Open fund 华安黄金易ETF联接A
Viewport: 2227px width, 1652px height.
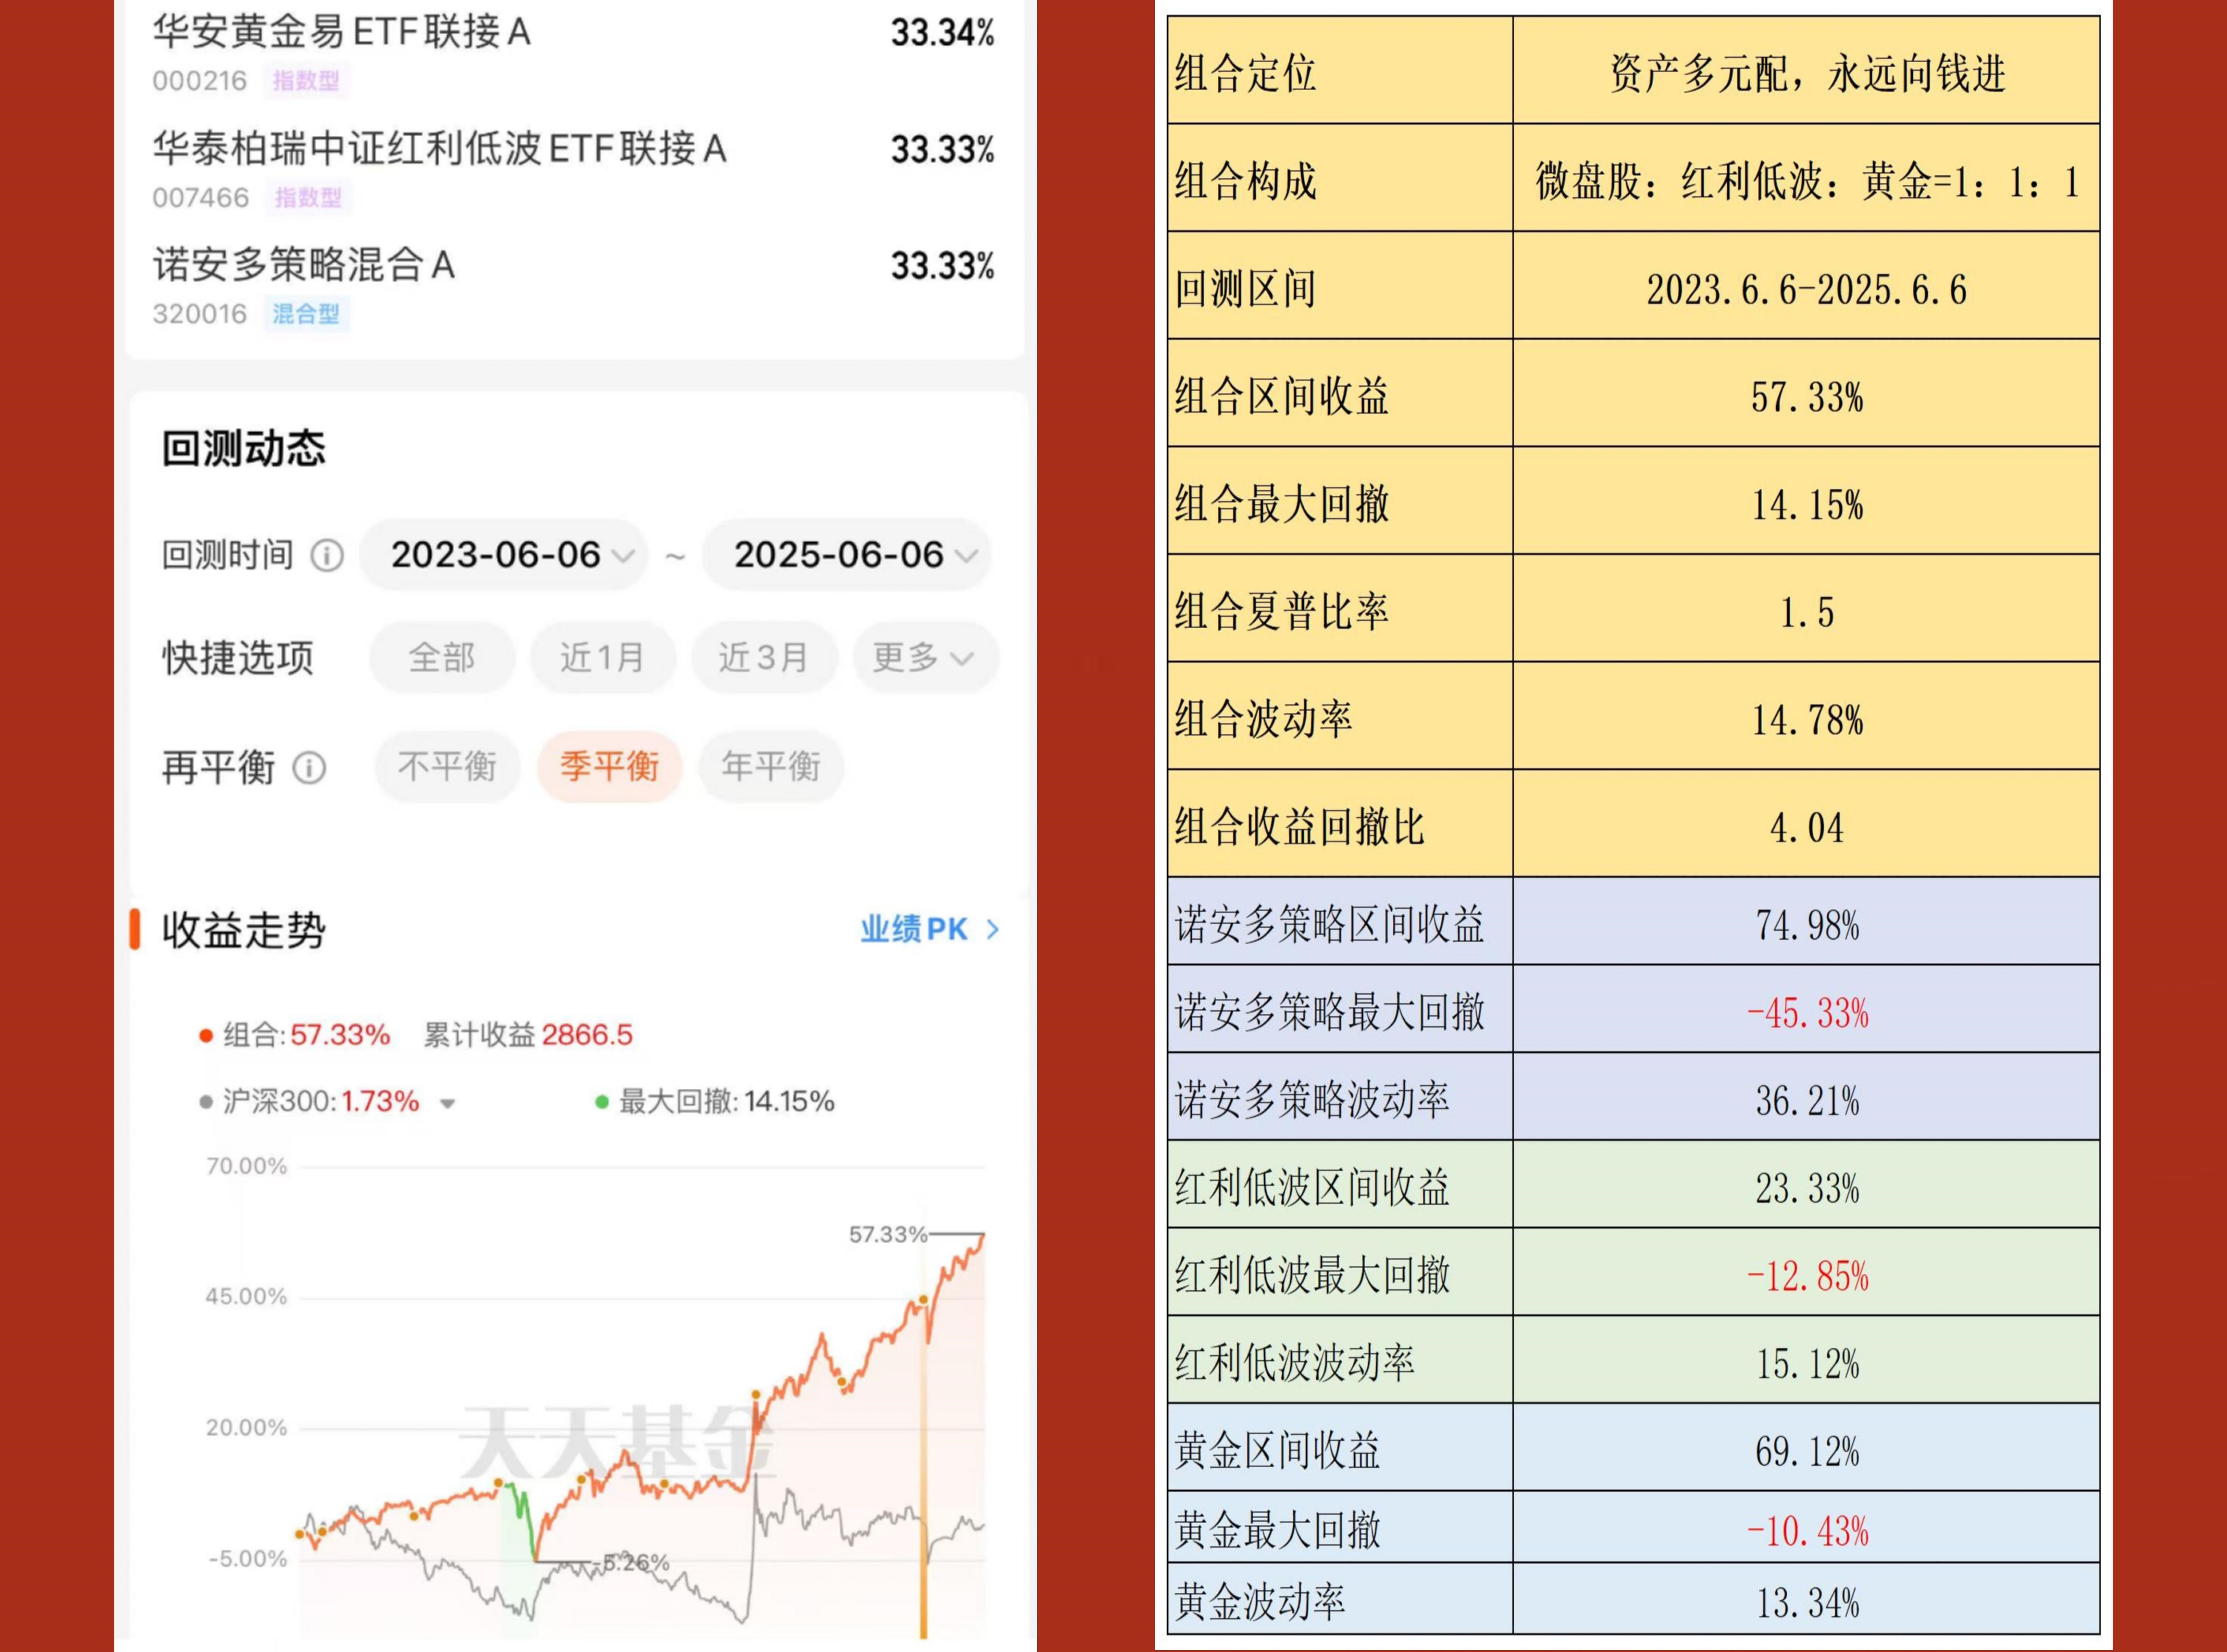pyautogui.click(x=342, y=32)
